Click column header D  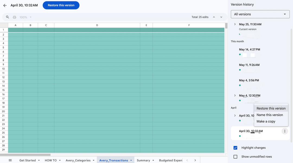(97, 25)
